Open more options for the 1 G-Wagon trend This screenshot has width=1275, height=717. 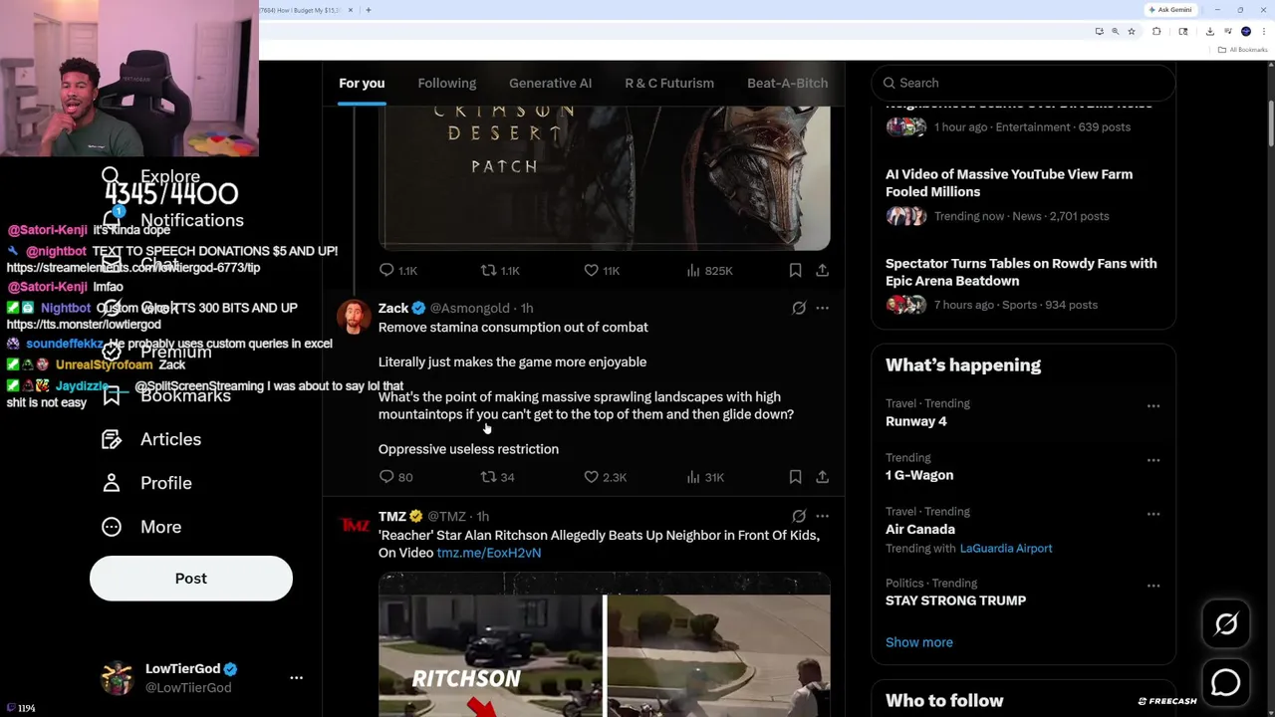click(x=1152, y=460)
